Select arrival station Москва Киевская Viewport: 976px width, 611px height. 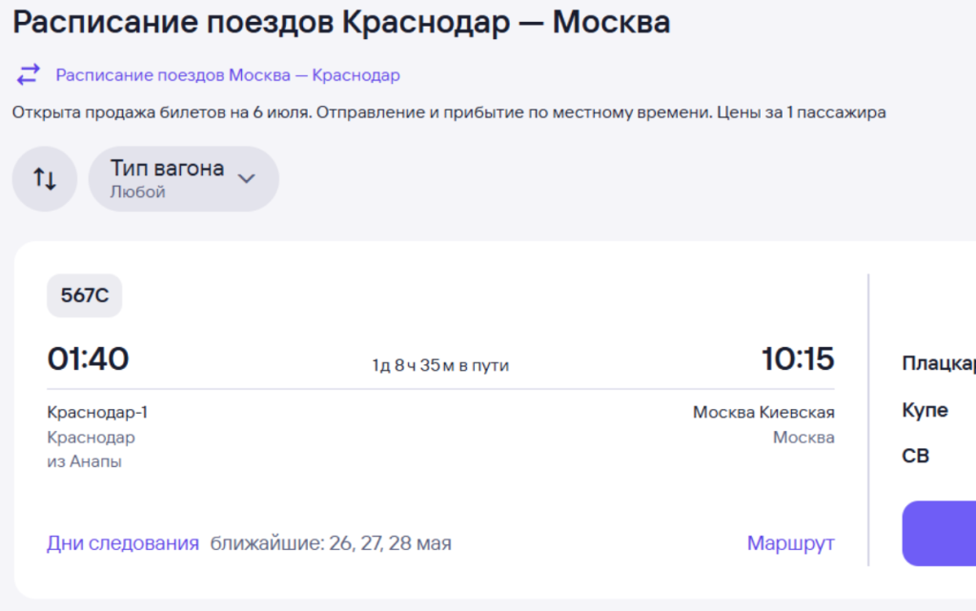pyautogui.click(x=762, y=411)
